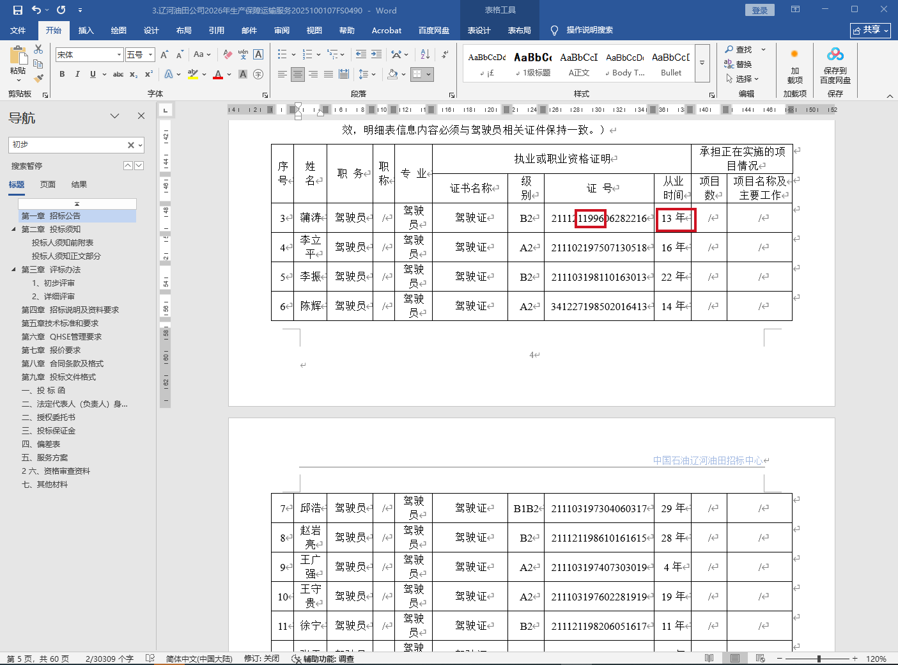Show or hide paragraph marks
Image resolution: width=898 pixels, height=665 pixels.
point(445,55)
